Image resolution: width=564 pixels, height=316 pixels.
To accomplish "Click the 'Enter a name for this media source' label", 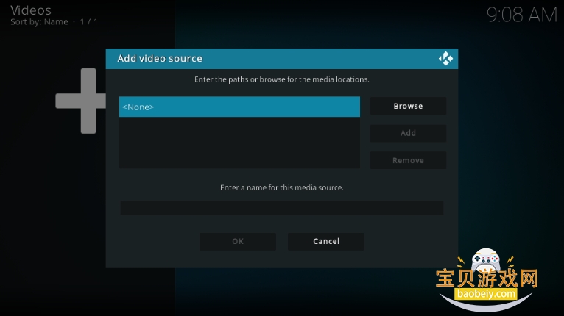I will tap(282, 187).
